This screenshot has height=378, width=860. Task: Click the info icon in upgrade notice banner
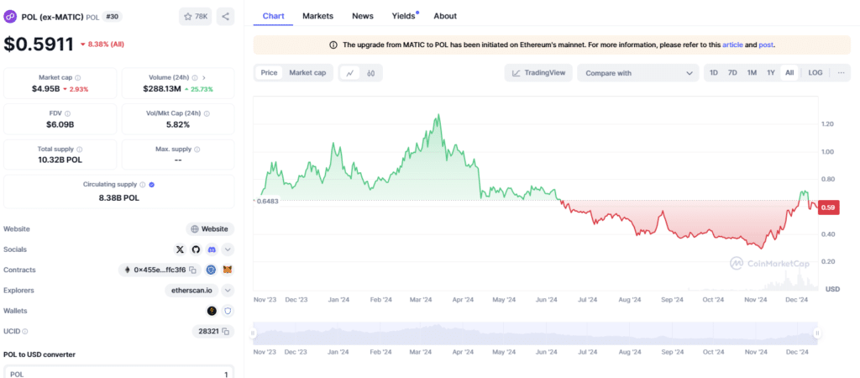click(333, 45)
